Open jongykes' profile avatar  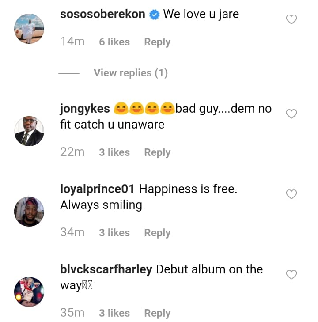29,131
